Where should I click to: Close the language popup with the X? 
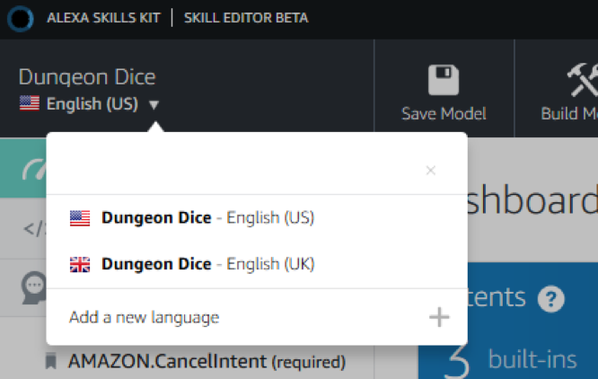(431, 171)
